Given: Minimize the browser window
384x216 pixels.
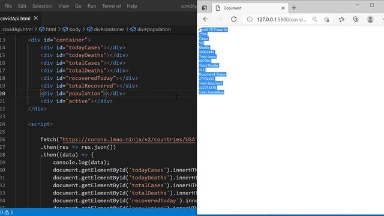Looking at the screenshot, I should coord(358,5).
